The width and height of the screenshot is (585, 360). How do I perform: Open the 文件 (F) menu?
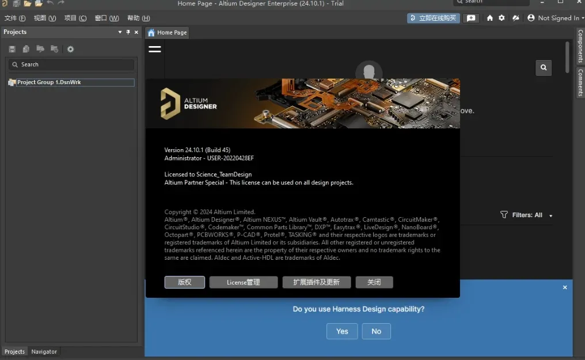pos(15,18)
